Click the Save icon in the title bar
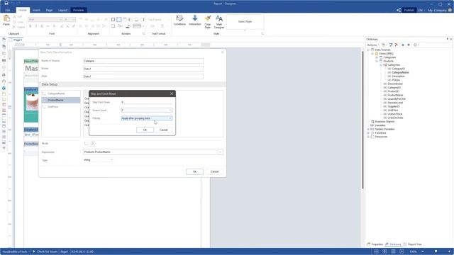 (6, 4)
